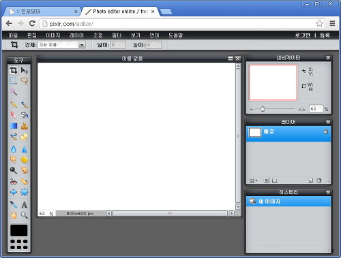
Task: Bookmark this page with the star icon
Action: [319, 23]
